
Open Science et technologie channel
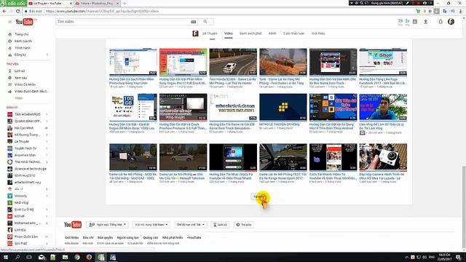point(31,169)
